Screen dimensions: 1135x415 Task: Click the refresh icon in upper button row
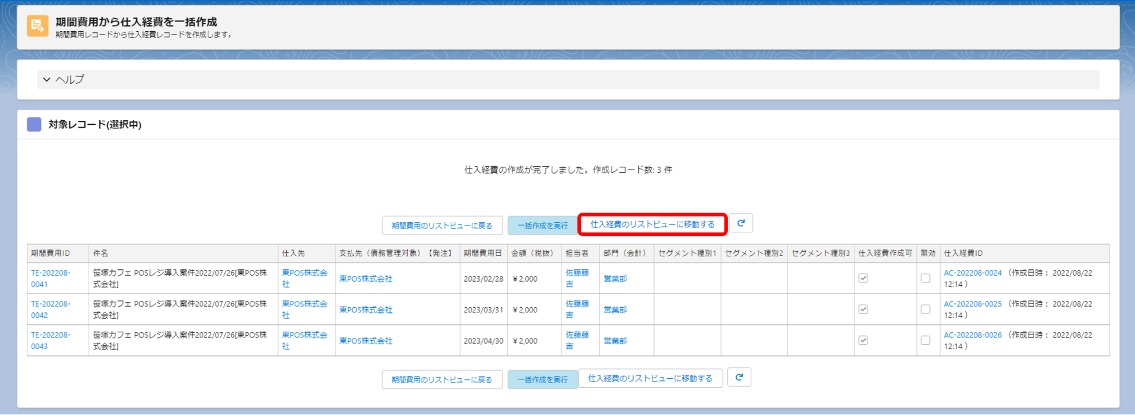[741, 223]
